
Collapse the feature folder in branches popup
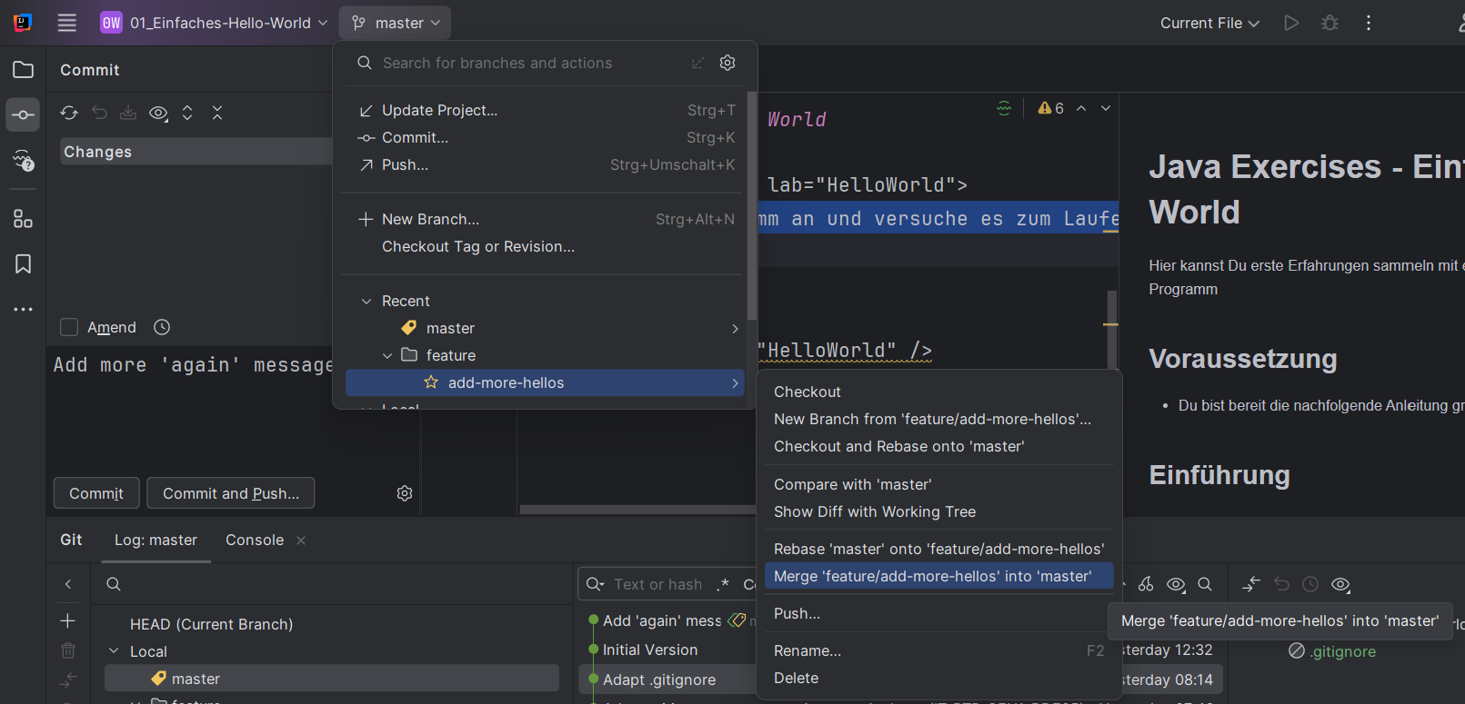tap(387, 355)
